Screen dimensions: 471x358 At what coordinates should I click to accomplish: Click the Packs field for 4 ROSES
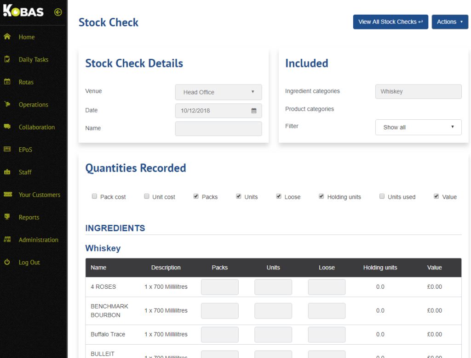(219, 287)
